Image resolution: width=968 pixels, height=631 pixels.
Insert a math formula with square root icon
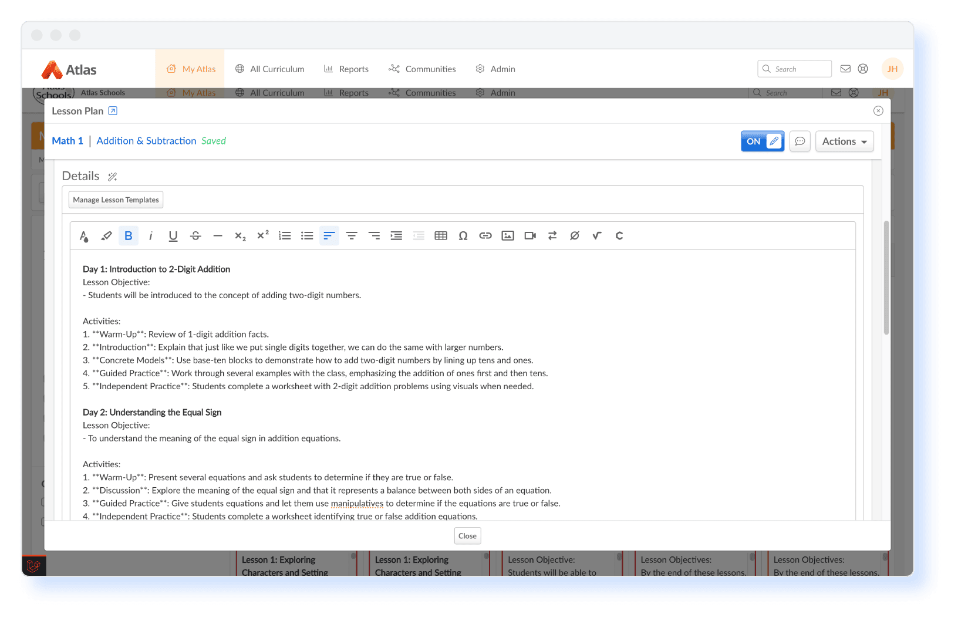click(596, 236)
